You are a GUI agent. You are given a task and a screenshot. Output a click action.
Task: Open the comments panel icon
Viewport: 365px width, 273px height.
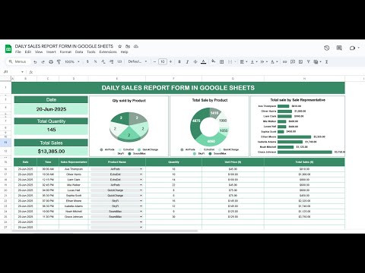(x=339, y=48)
